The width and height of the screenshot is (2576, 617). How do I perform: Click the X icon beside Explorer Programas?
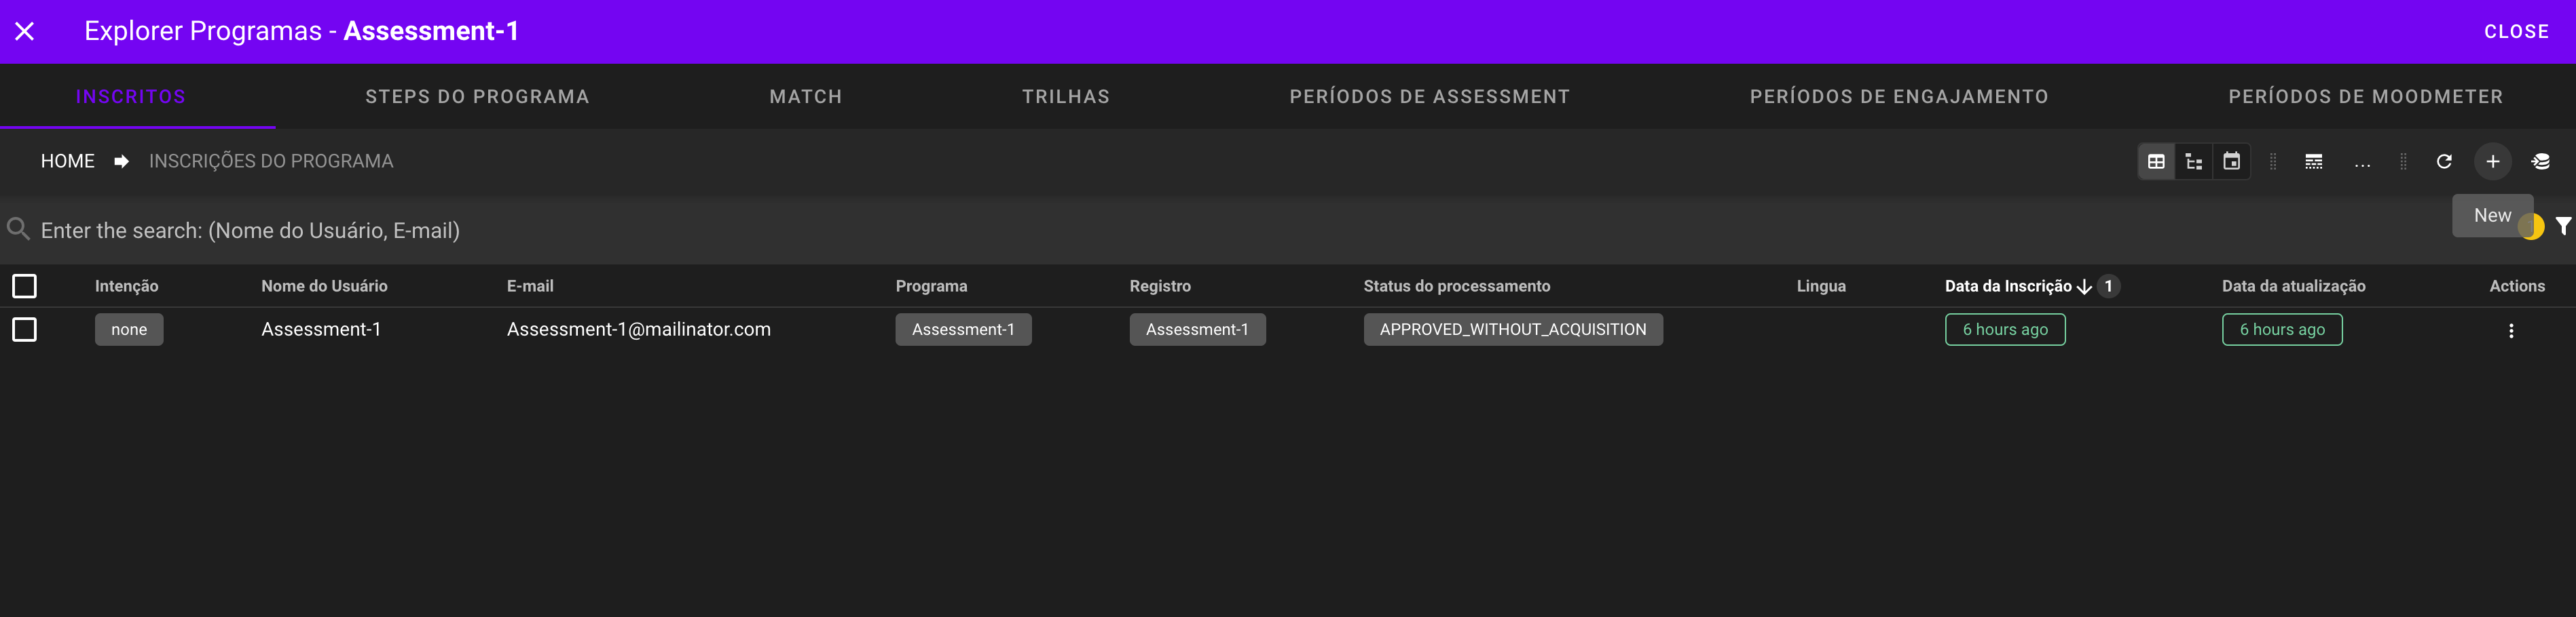click(x=25, y=32)
